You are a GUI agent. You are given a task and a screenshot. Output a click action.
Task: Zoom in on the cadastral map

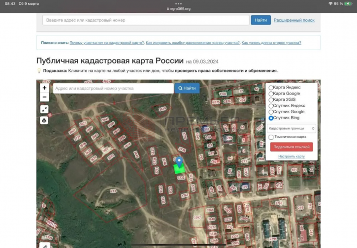[44, 88]
